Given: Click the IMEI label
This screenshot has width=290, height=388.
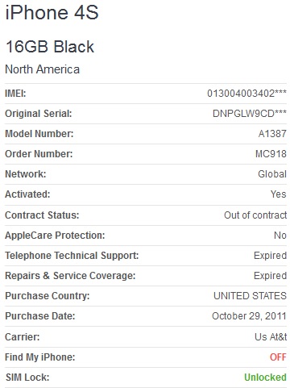Looking at the screenshot, I should pyautogui.click(x=15, y=94).
